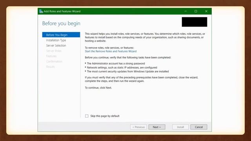Minimize the wizard window
Viewport: 251px width, 141px height.
(x=186, y=11)
